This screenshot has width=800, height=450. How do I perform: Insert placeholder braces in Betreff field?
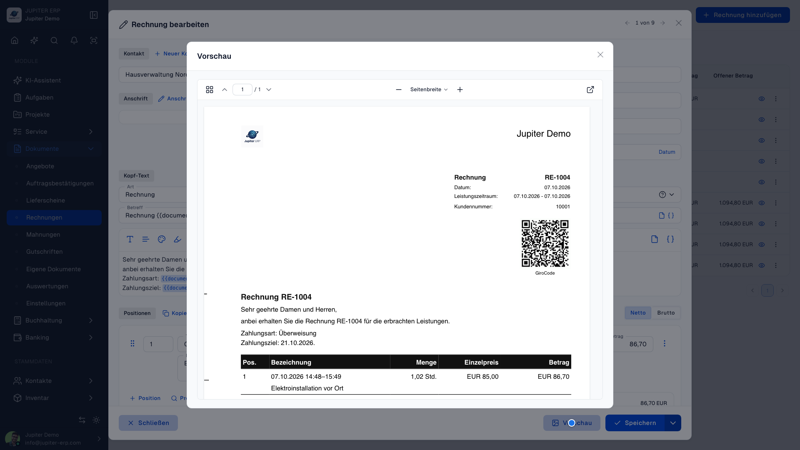(x=671, y=215)
